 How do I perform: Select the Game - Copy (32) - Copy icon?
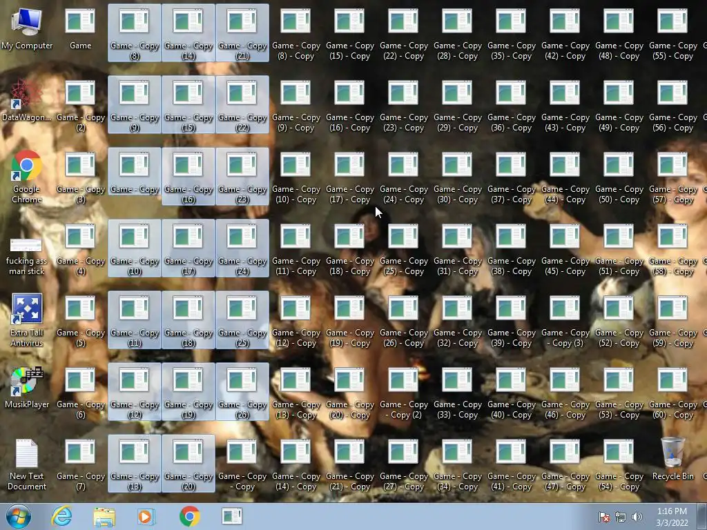457,321
